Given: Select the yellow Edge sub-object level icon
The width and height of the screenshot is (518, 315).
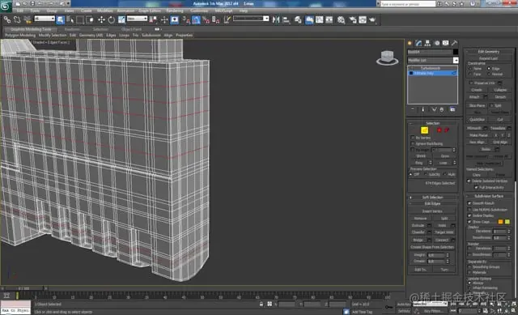Looking at the screenshot, I should [x=424, y=130].
